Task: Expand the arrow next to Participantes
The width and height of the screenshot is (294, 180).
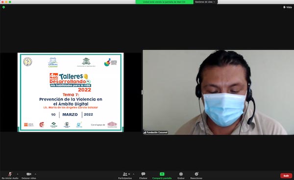Action: (133, 174)
